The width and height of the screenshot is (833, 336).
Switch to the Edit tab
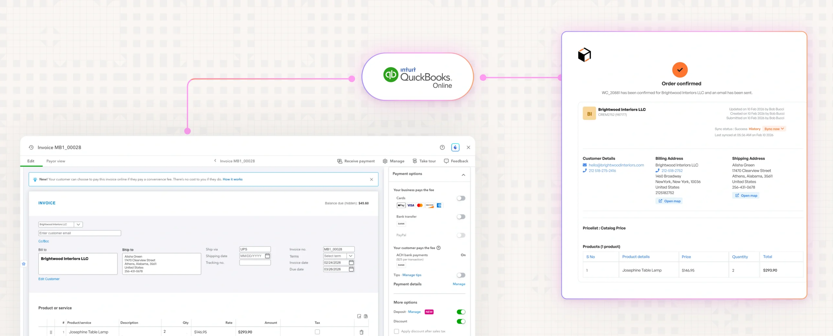[x=31, y=161]
